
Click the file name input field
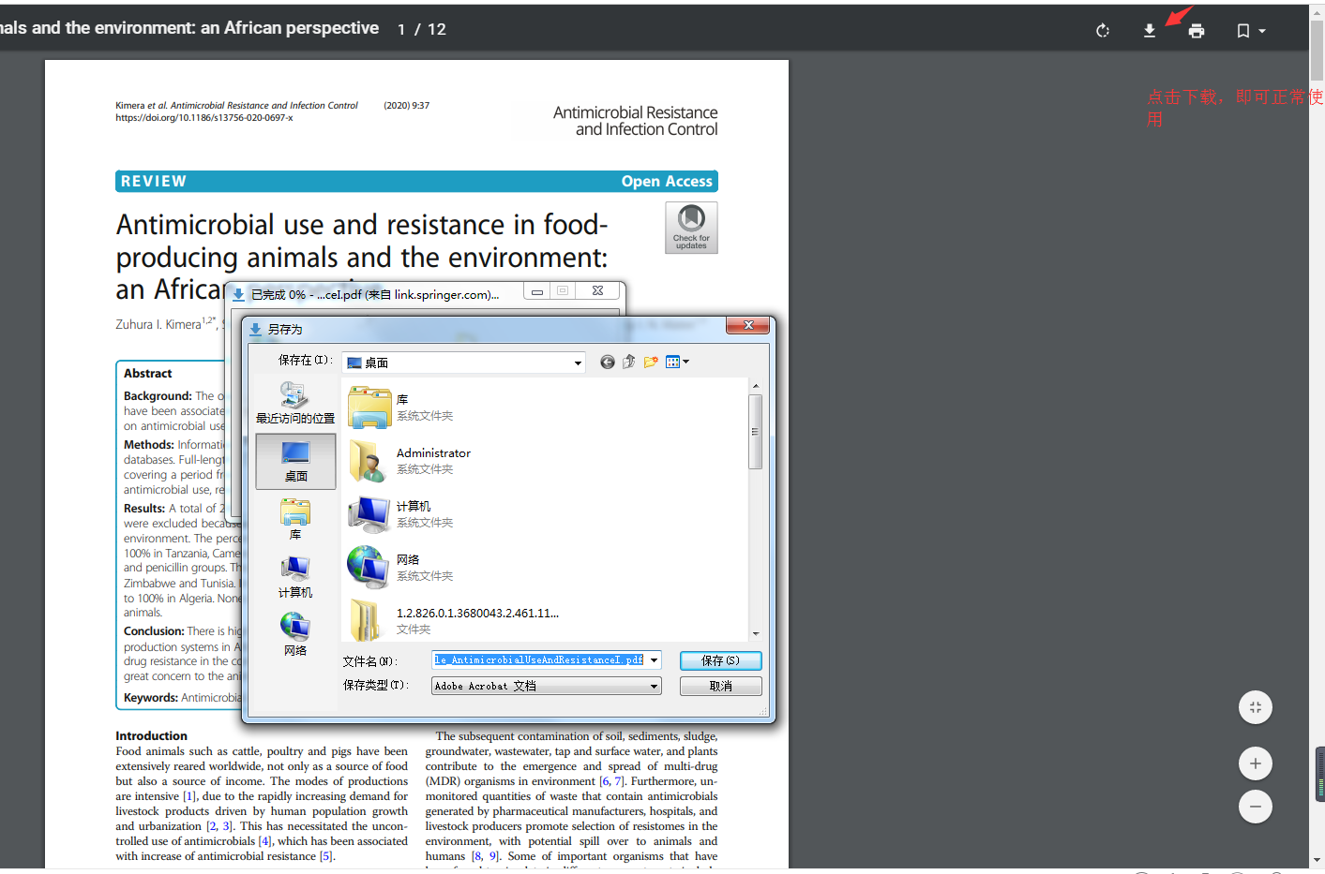click(539, 660)
